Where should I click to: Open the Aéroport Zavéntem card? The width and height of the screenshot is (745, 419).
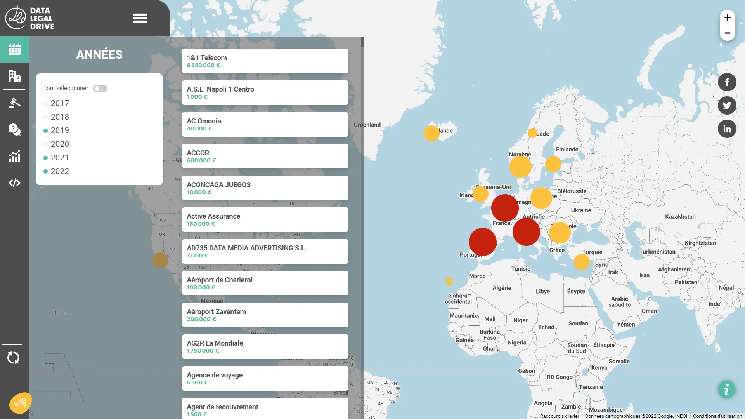pyautogui.click(x=265, y=315)
